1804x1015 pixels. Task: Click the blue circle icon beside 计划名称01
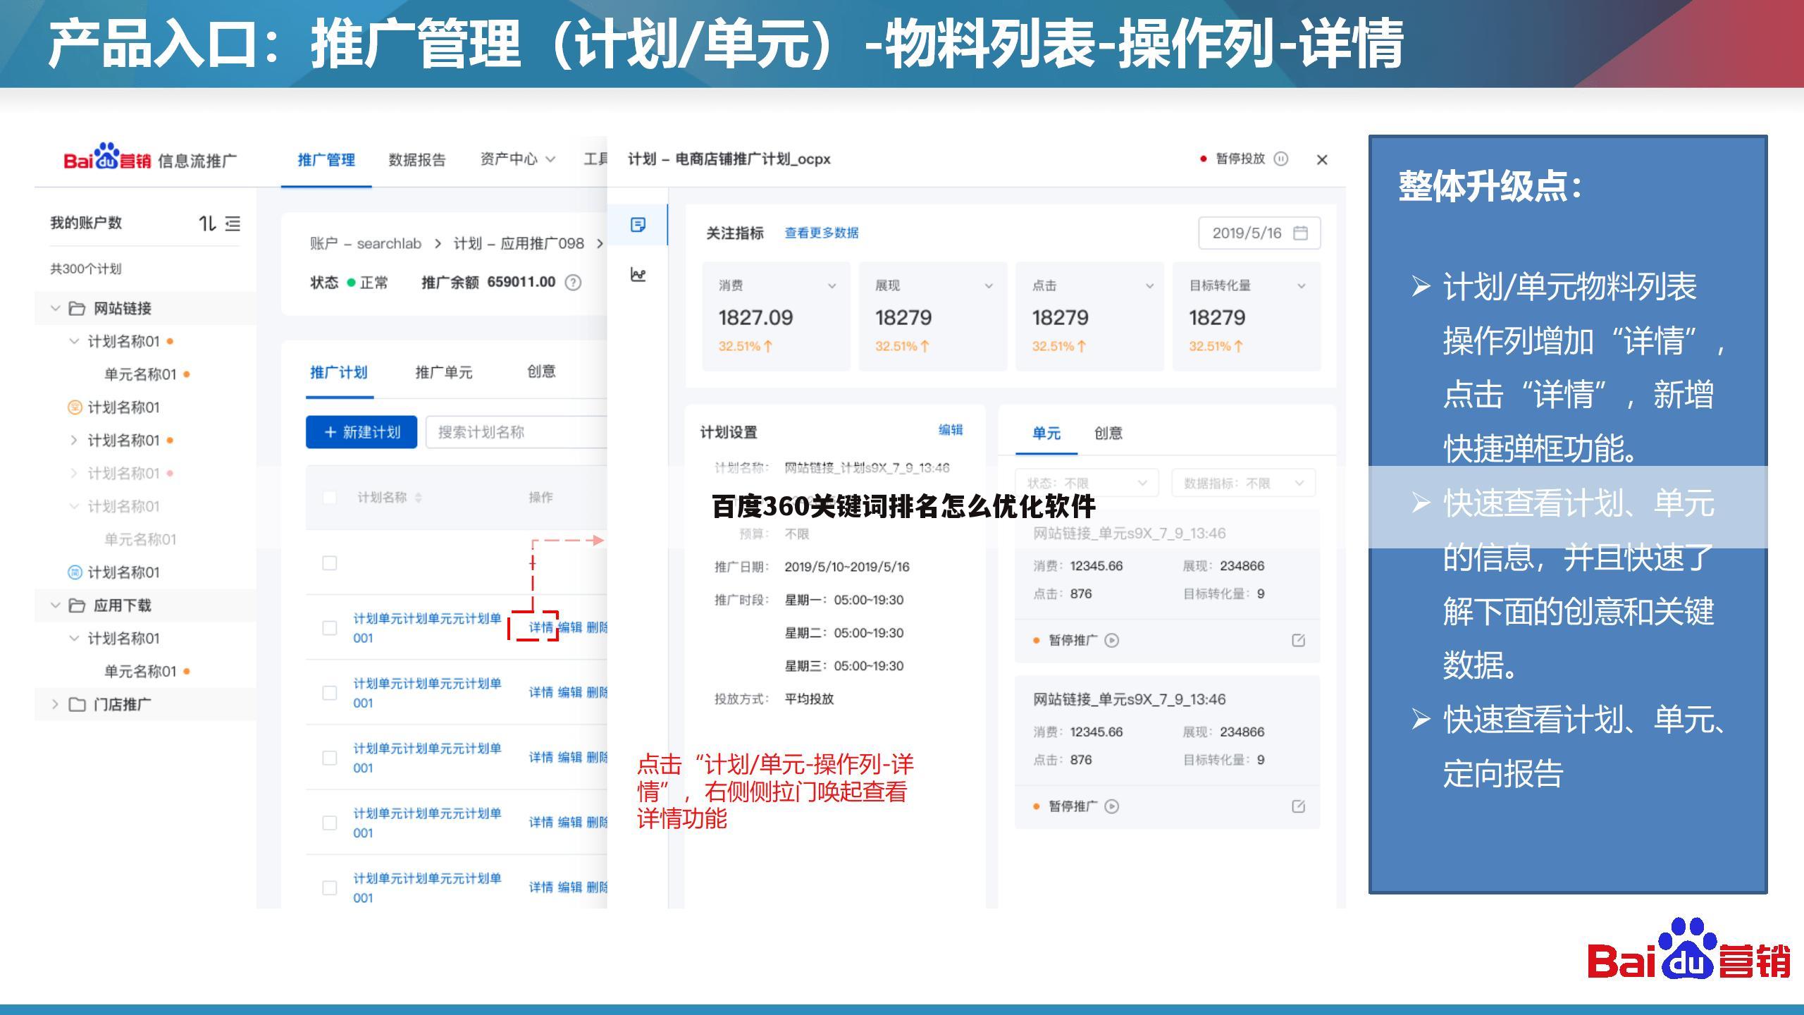[x=75, y=572]
